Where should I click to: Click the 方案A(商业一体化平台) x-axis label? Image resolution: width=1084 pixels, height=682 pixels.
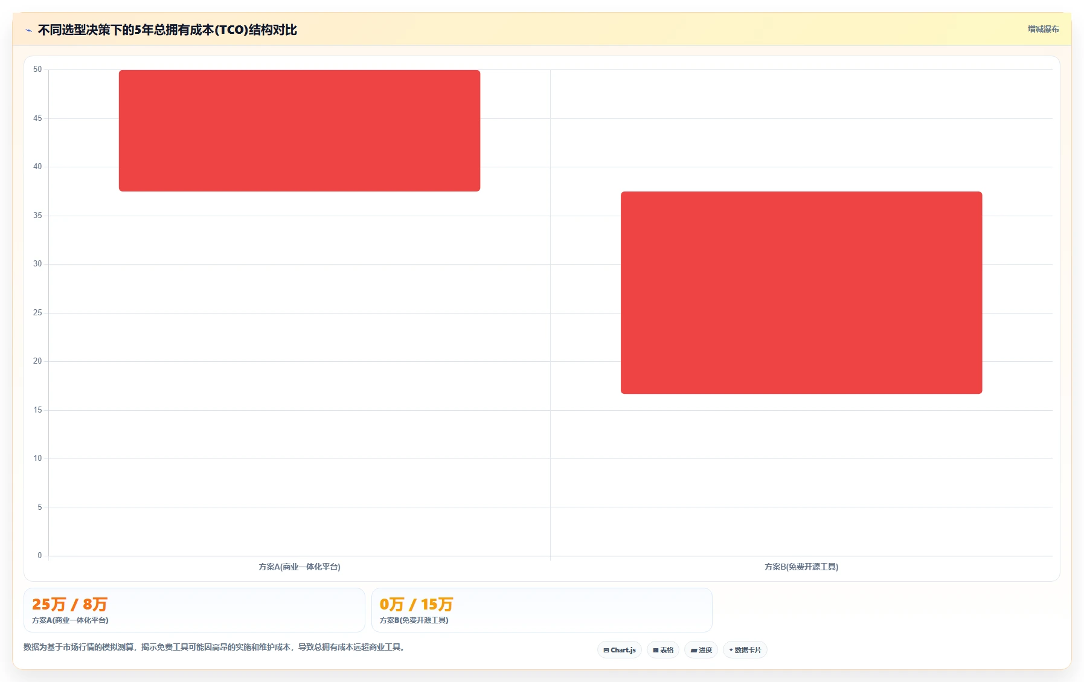(x=300, y=567)
